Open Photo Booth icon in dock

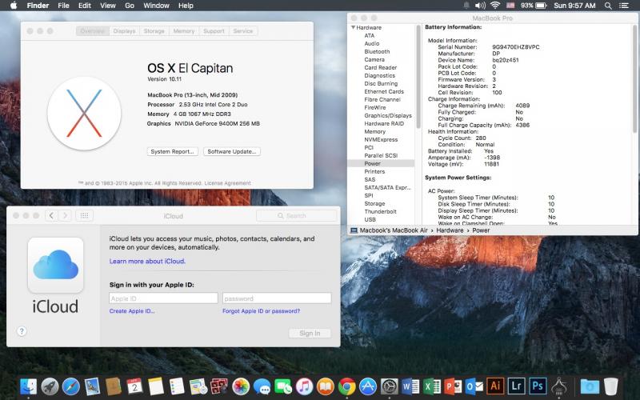[x=219, y=386]
